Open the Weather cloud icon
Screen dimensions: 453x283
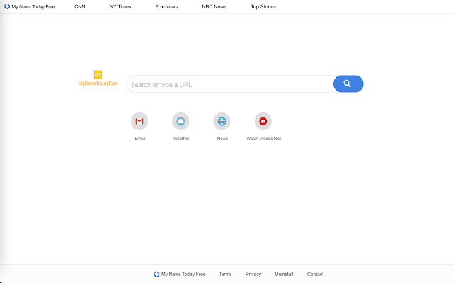pyautogui.click(x=181, y=121)
